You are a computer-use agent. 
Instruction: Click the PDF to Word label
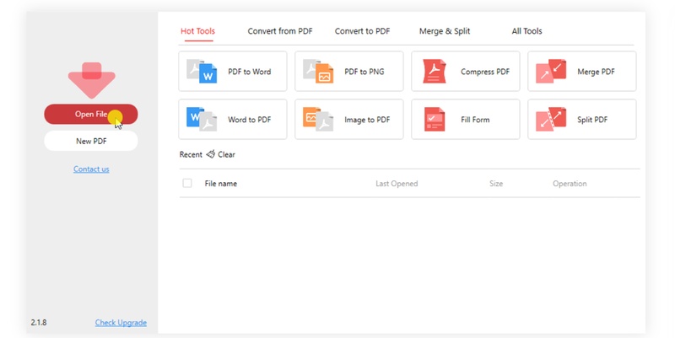(x=250, y=72)
